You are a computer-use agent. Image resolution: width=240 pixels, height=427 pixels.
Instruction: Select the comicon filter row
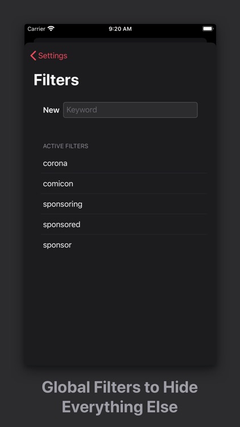pos(124,183)
